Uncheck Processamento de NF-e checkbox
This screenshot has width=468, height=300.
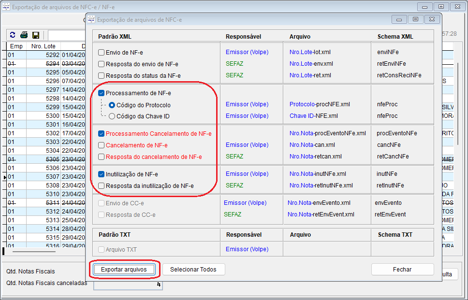tap(102, 93)
